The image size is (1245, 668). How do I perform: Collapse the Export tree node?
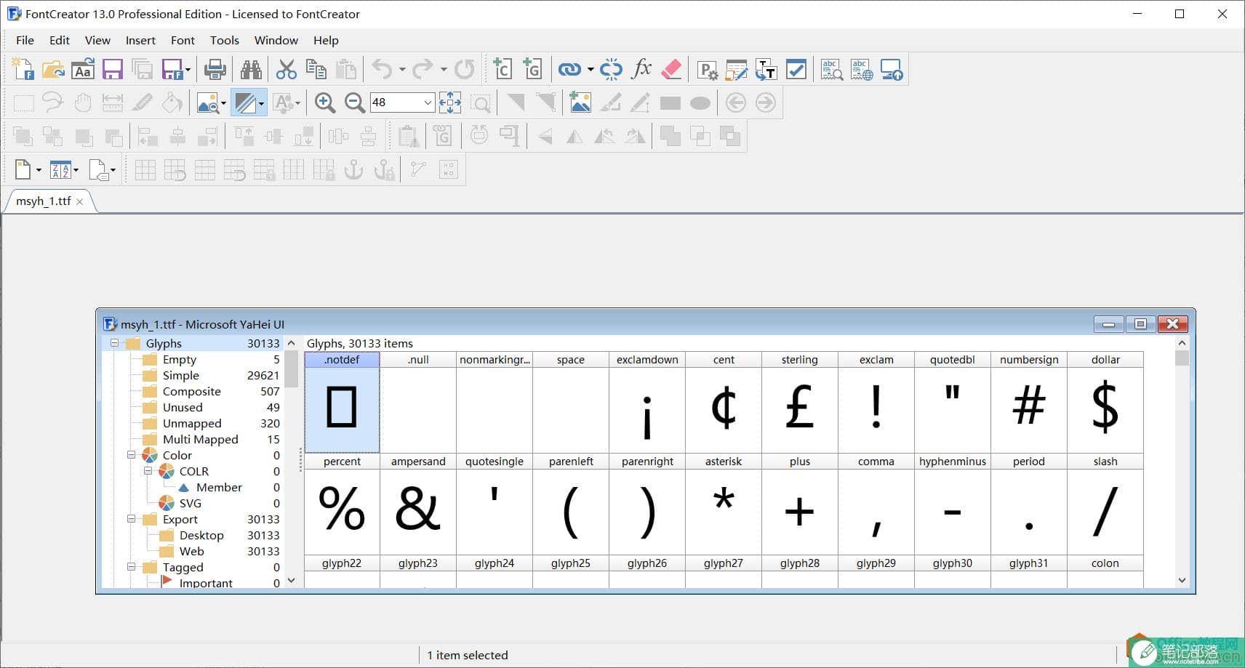coord(131,519)
